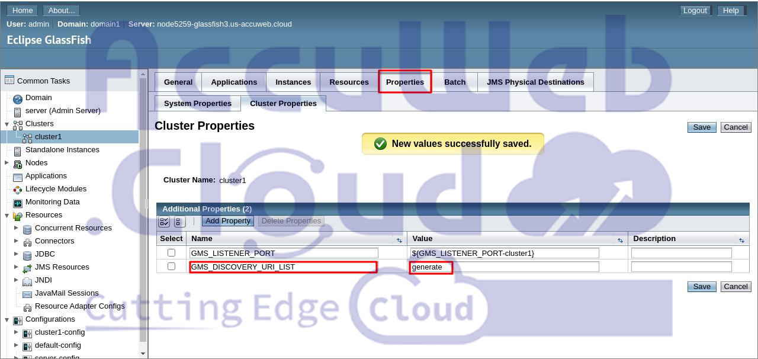Click the Nodes icon in tree

coord(18,164)
